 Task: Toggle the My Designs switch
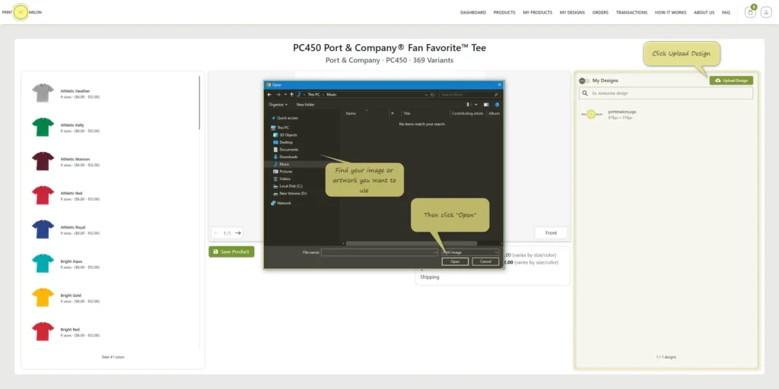pos(584,81)
